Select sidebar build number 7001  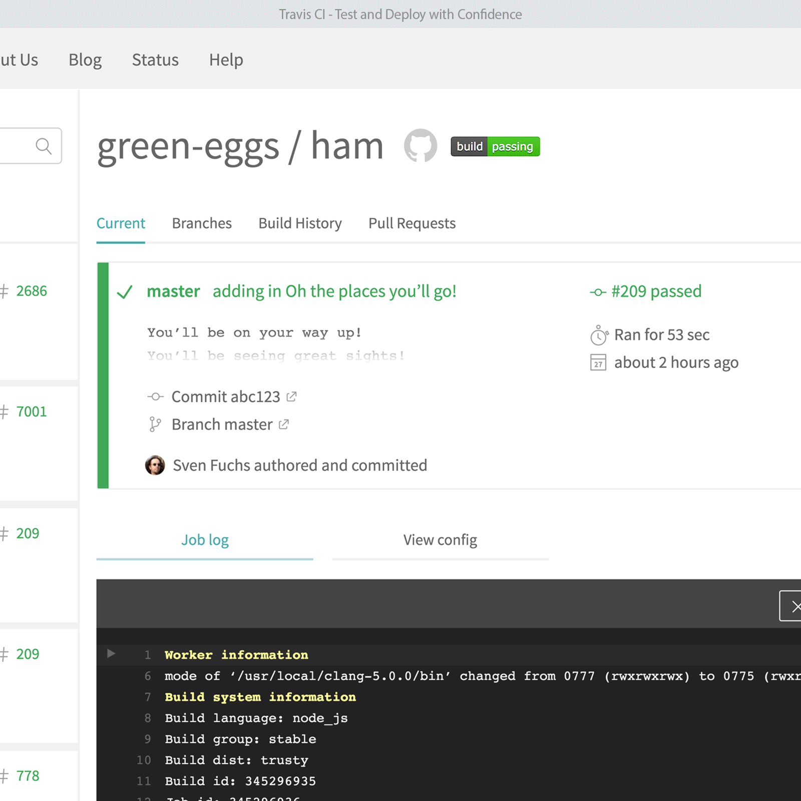click(x=32, y=412)
